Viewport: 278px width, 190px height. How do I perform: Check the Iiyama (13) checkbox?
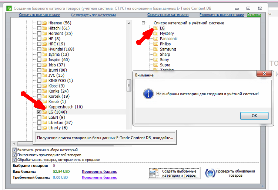(39, 55)
